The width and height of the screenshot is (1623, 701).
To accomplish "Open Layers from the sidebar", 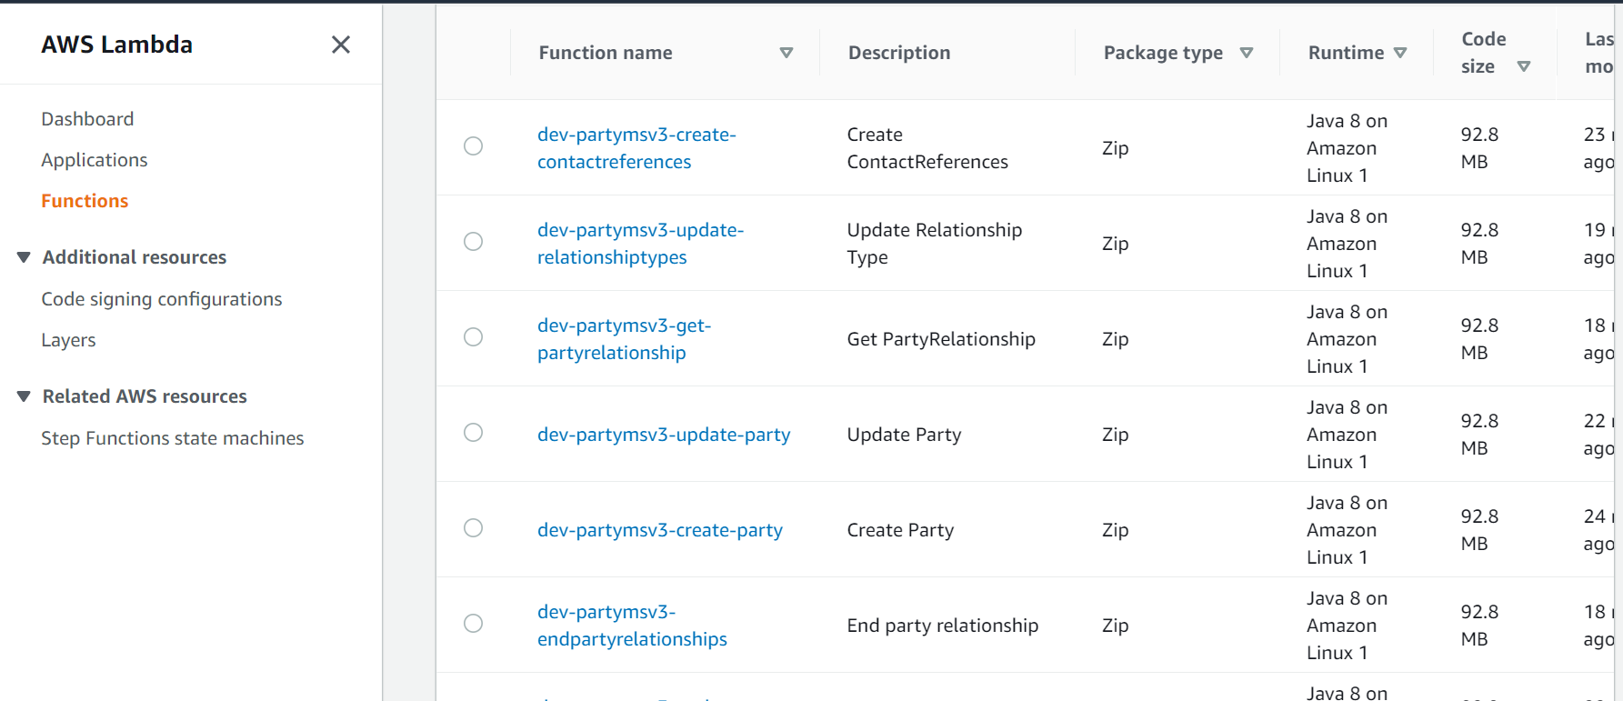I will (68, 340).
